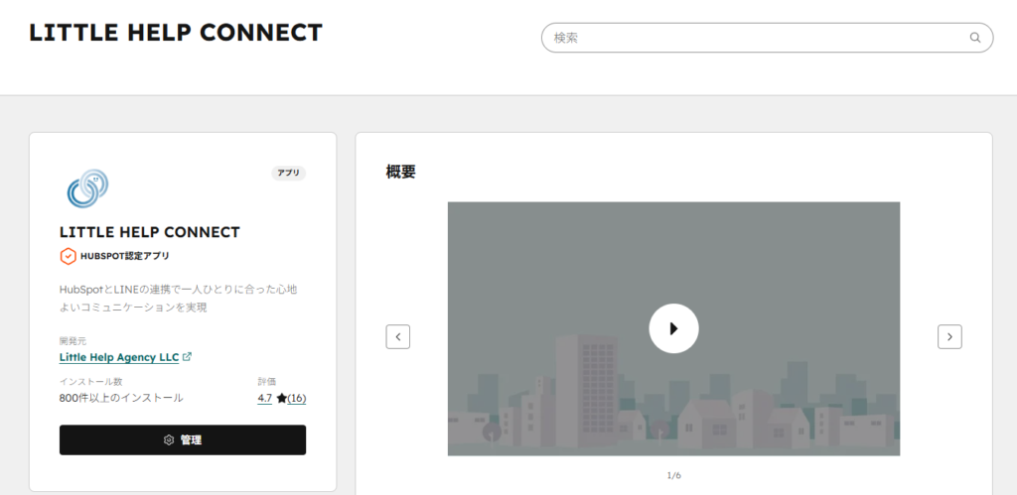This screenshot has width=1017, height=495.
Task: Click the LITTLE HELP CONNECT card title
Action: coord(150,232)
